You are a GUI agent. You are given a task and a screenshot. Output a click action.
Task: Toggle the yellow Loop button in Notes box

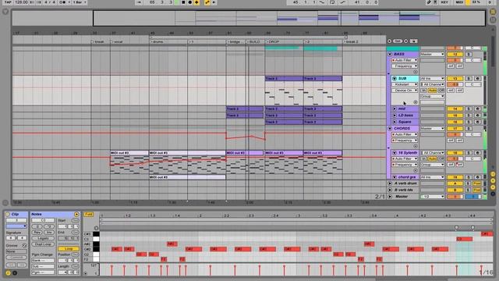(69, 248)
